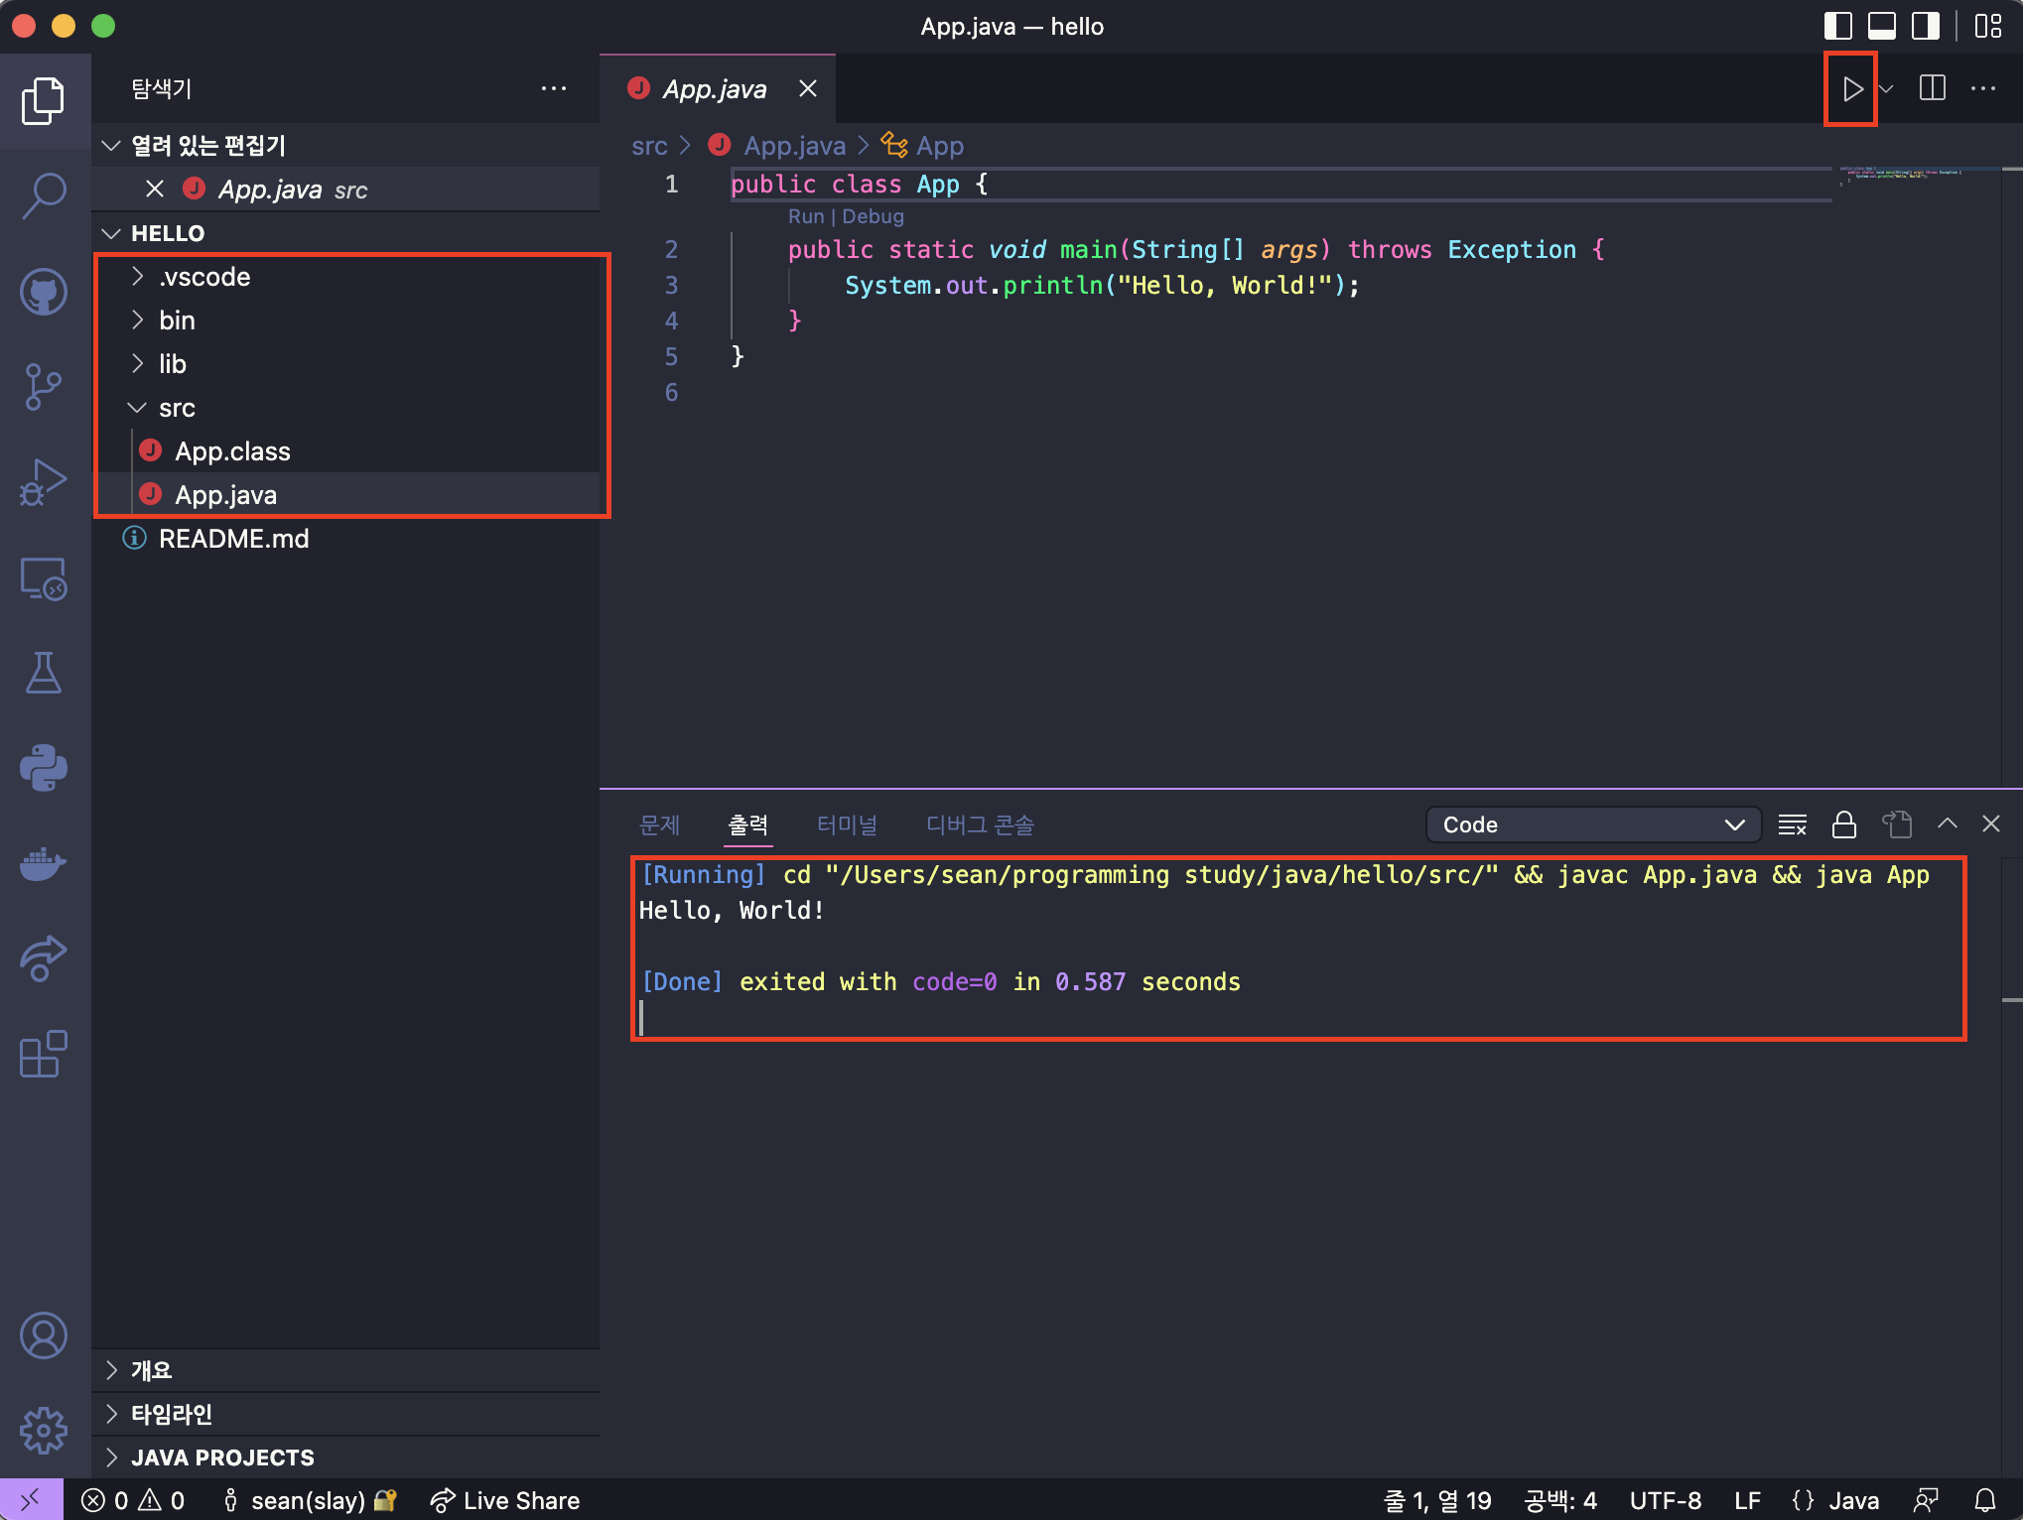
Task: Open the Extensions view icon
Action: (x=44, y=1054)
